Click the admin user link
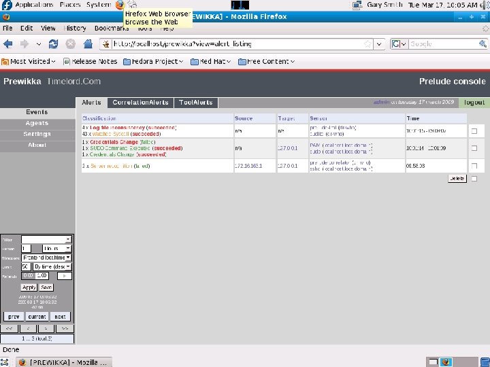The width and height of the screenshot is (490, 367). 382,102
